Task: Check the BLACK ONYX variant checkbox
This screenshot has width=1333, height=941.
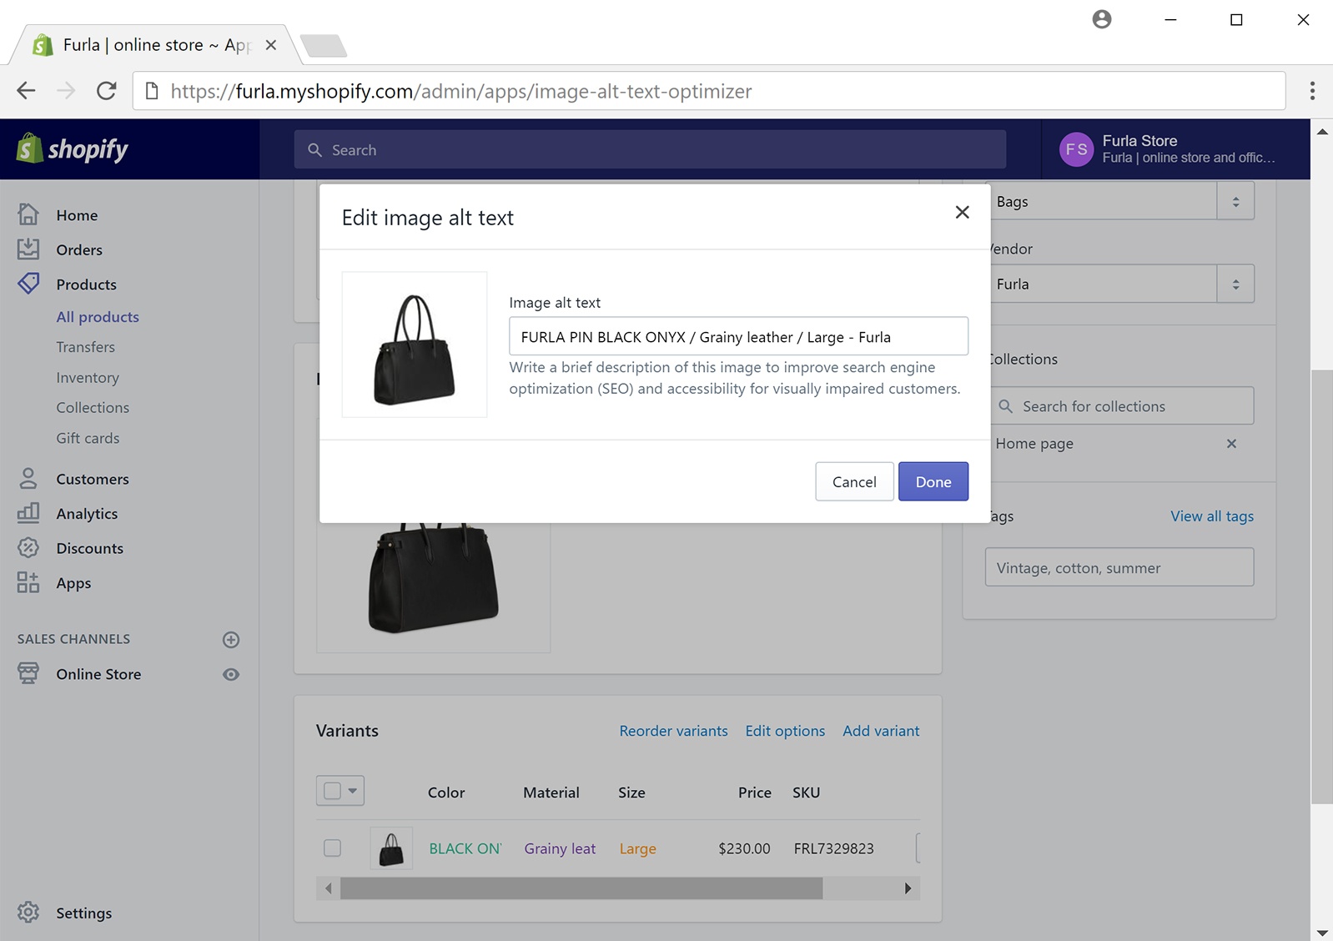Action: [332, 848]
